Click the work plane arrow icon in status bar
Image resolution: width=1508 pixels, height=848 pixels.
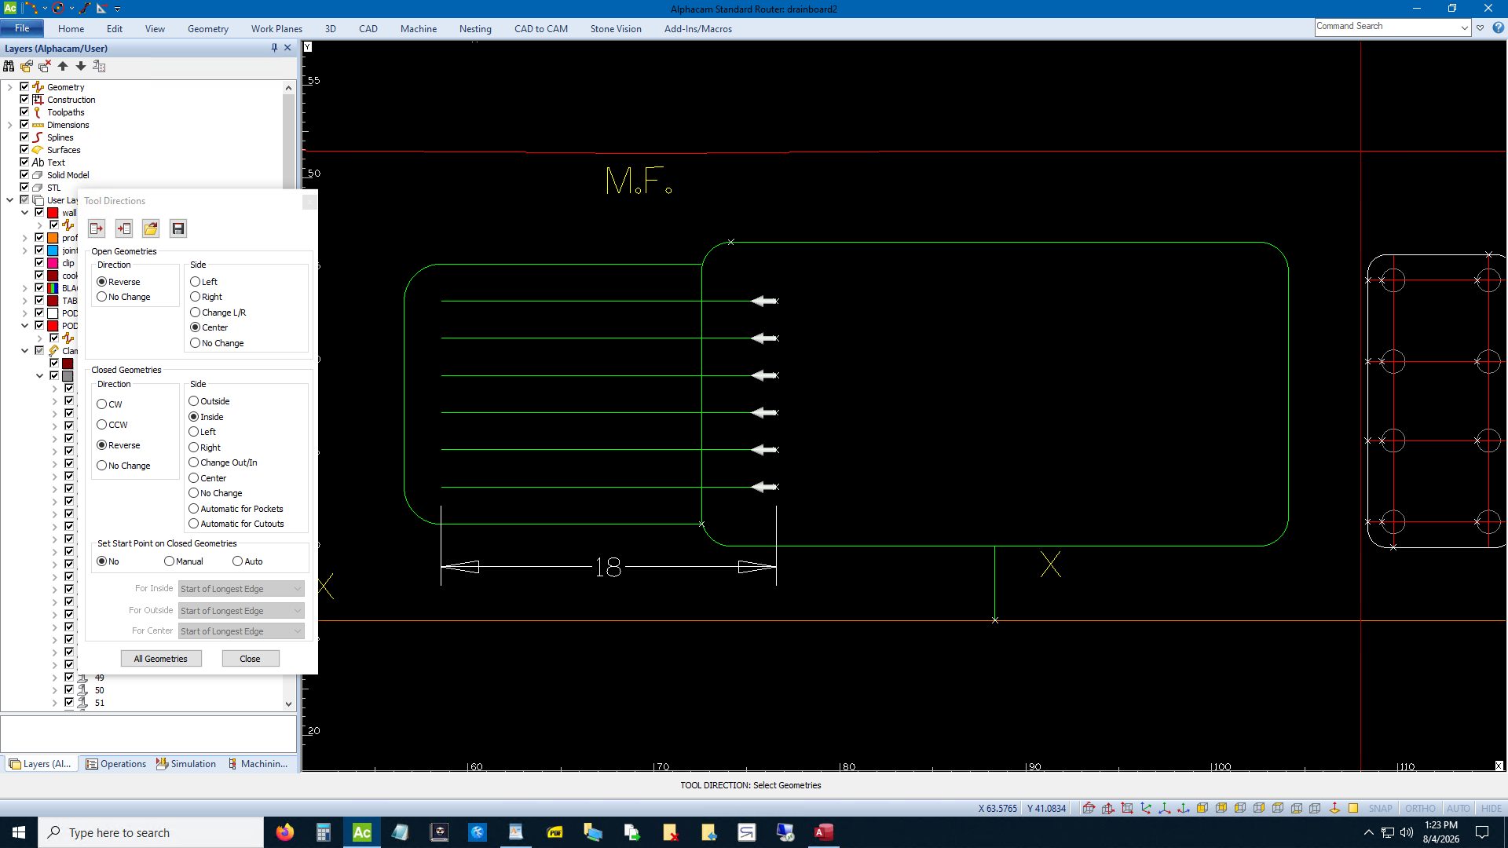1334,808
